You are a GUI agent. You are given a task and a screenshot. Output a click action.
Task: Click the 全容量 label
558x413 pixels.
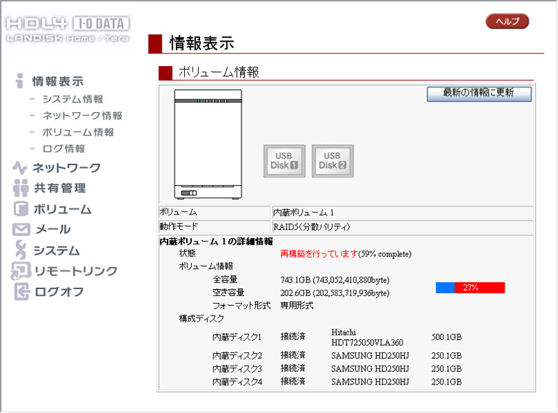pos(225,279)
